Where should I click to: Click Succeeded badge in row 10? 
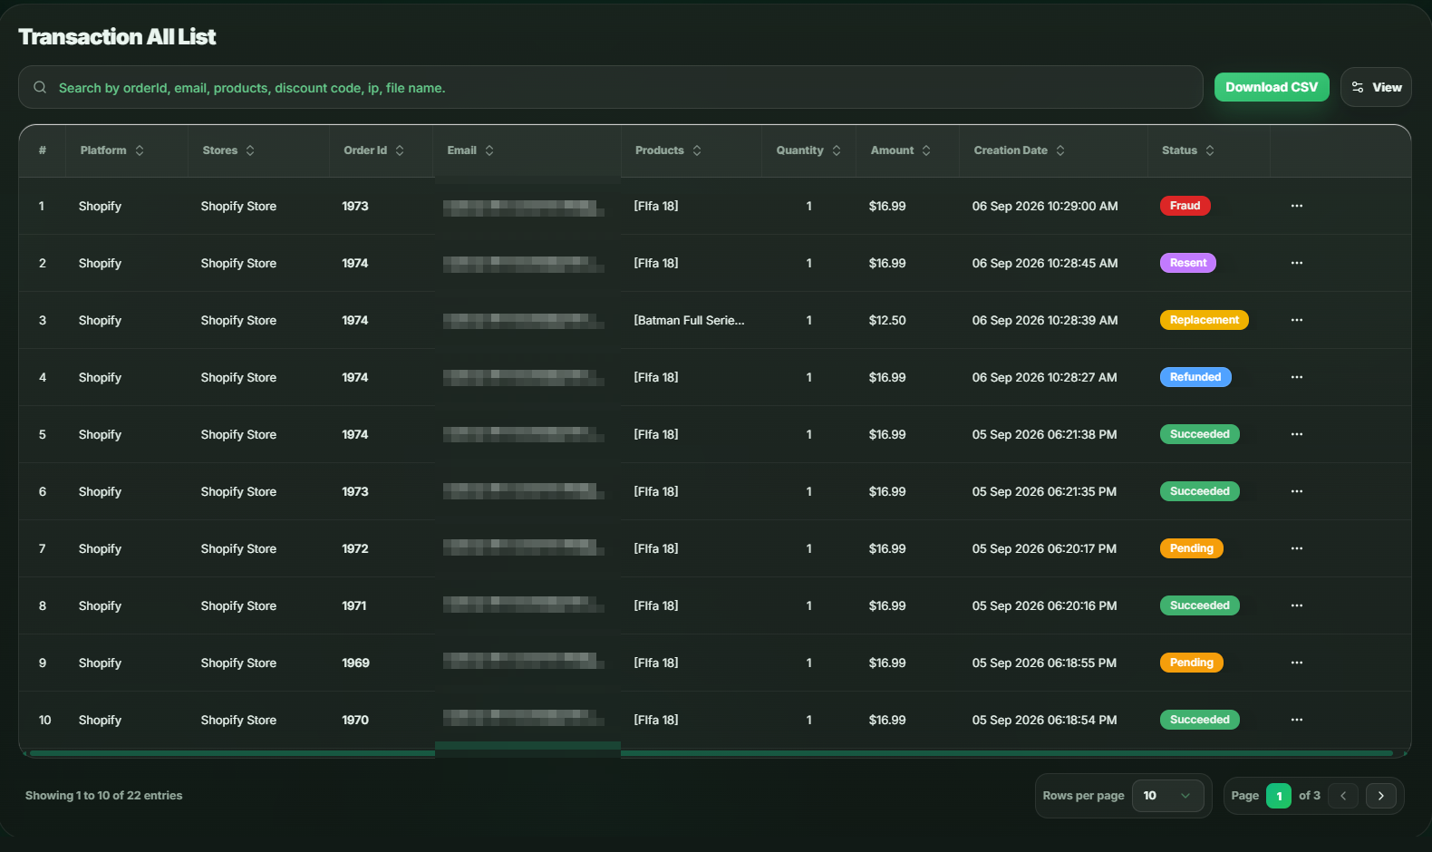click(x=1200, y=720)
